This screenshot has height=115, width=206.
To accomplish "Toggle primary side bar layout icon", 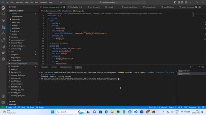I will (x=175, y=2).
